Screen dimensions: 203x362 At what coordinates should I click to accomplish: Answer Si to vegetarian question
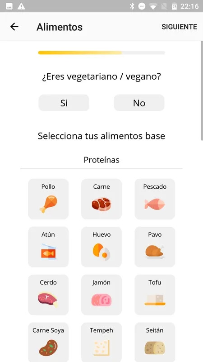click(64, 103)
